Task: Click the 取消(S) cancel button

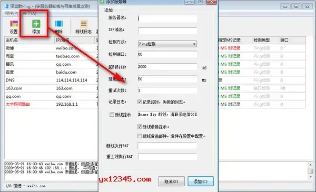Action: (x=171, y=181)
